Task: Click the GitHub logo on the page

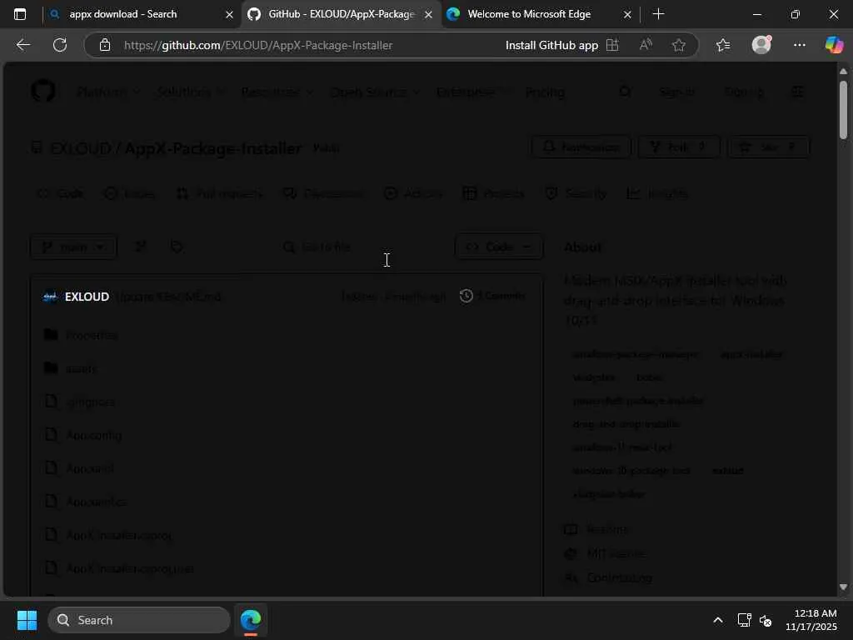Action: [x=43, y=92]
